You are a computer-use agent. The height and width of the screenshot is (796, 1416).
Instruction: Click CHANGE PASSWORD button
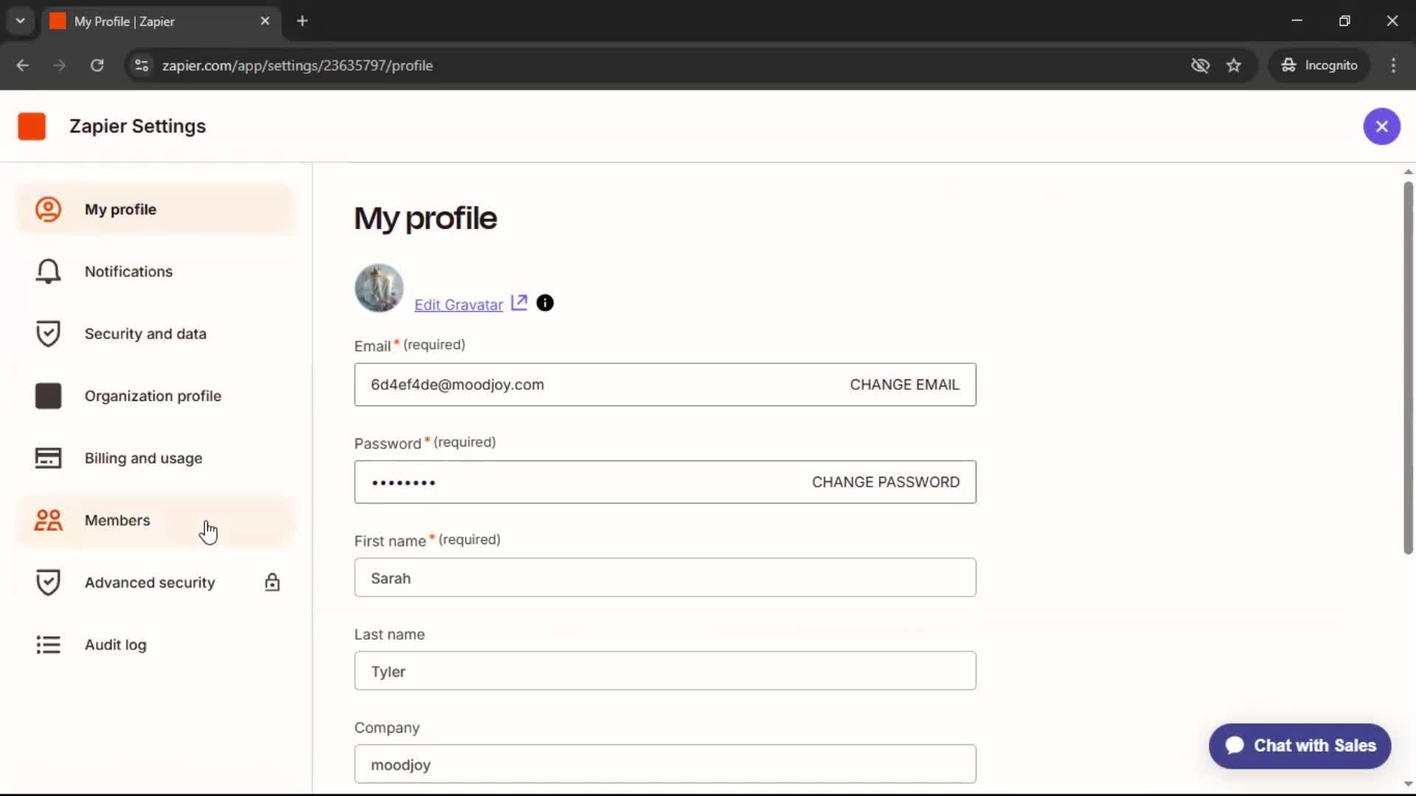[886, 482]
